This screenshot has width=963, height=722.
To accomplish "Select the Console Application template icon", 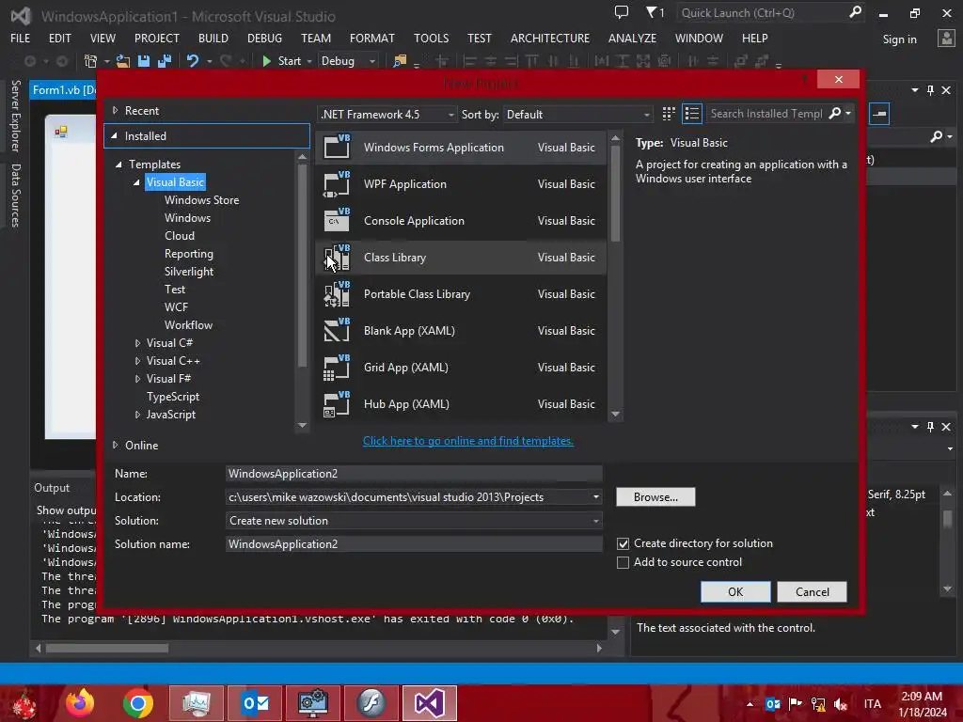I will (337, 220).
